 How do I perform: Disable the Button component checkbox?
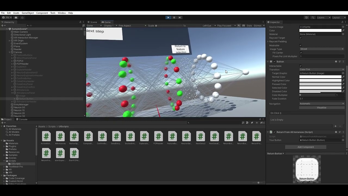pos(274,62)
